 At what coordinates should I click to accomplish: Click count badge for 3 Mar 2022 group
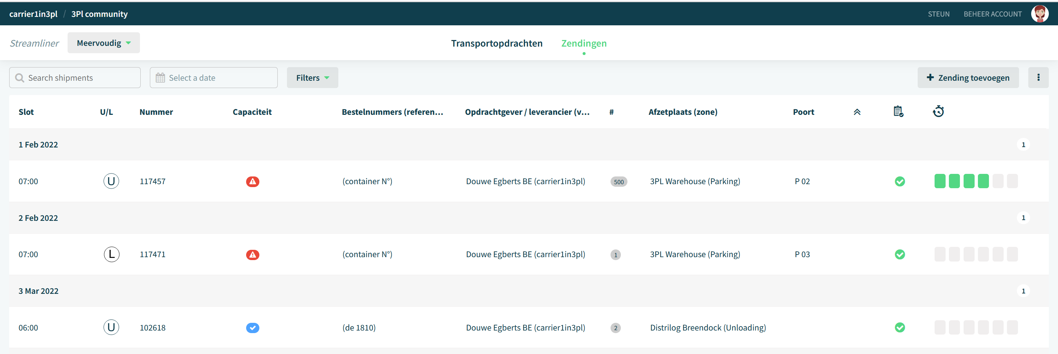[x=1023, y=291]
